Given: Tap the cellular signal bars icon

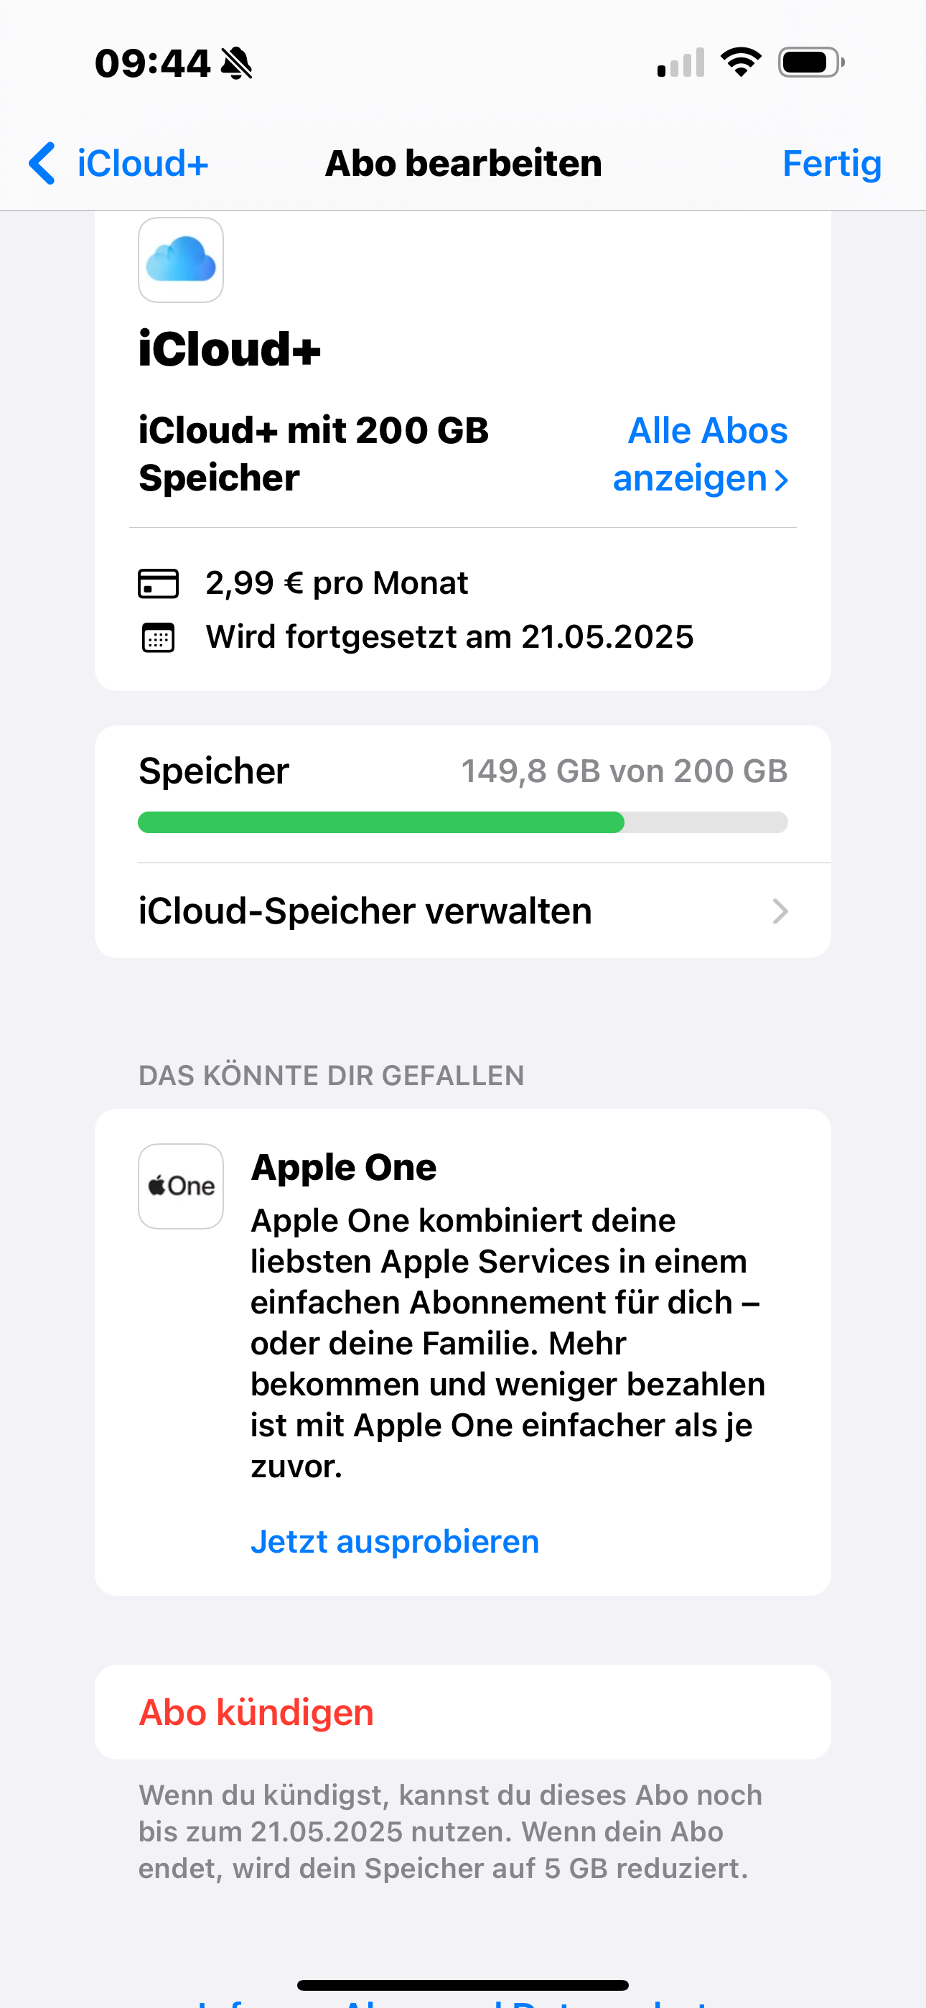Looking at the screenshot, I should coord(681,62).
